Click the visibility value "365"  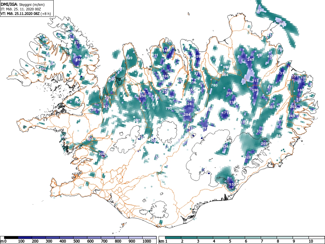271,107
